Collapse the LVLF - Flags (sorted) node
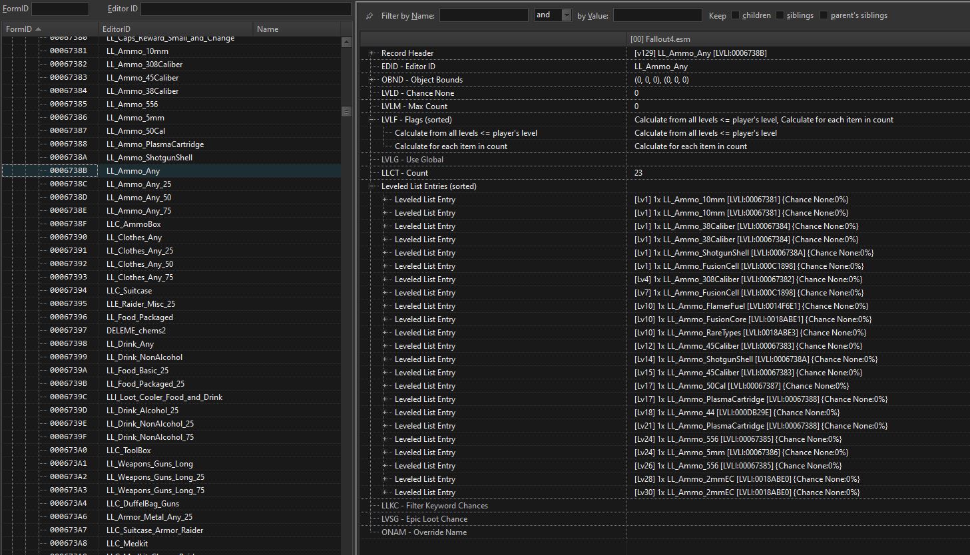Screen dimensions: 970x555 (371, 120)
